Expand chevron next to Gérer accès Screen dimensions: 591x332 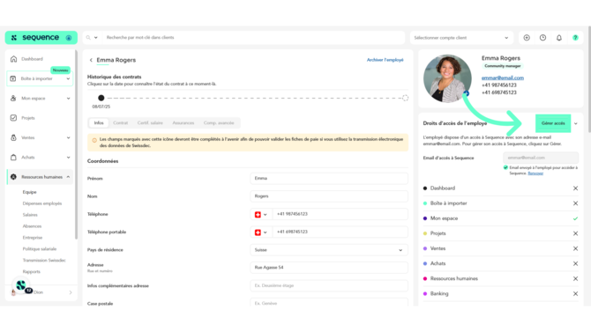[575, 123]
